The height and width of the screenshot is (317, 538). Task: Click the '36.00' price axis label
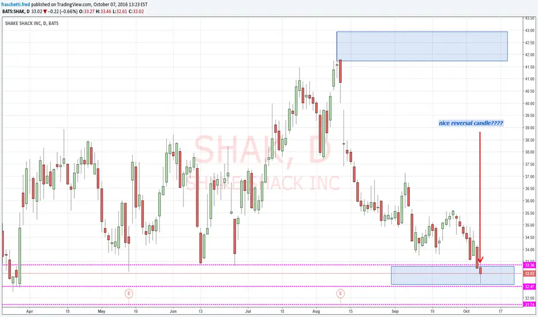click(529, 201)
